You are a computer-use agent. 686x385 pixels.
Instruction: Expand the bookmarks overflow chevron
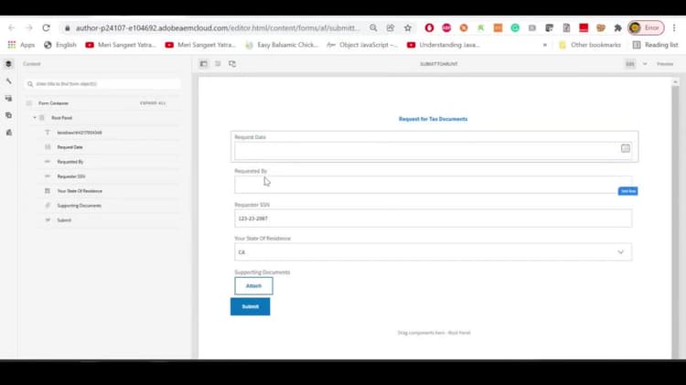(x=545, y=45)
